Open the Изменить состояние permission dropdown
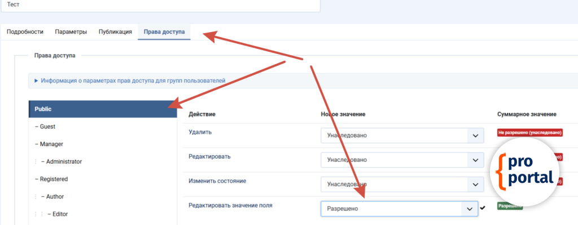This screenshot has width=578, height=225. pos(402,184)
